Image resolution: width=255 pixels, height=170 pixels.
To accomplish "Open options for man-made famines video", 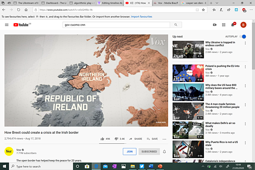I will click(245, 105).
